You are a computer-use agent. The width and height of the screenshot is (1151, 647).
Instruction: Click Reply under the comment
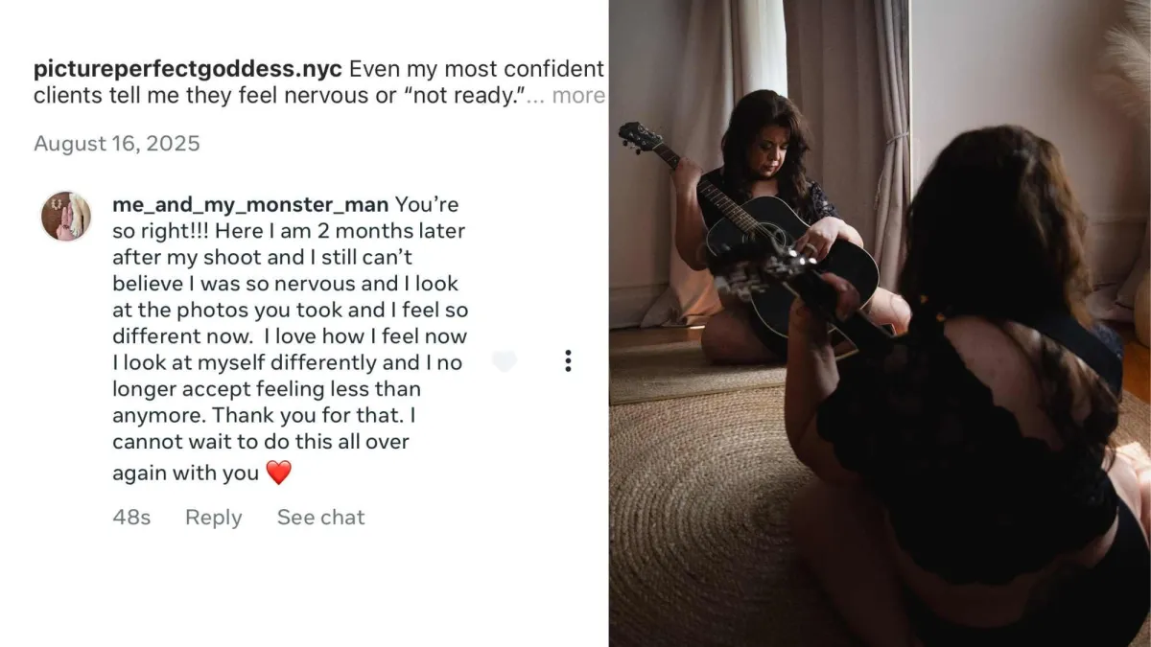[x=213, y=518]
